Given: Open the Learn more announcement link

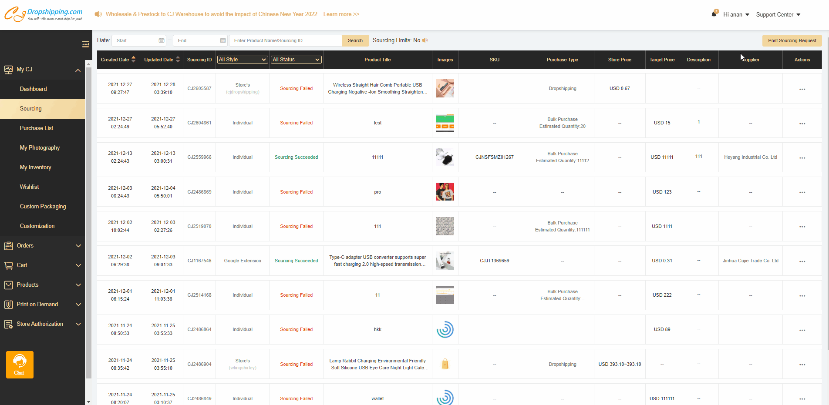Looking at the screenshot, I should pyautogui.click(x=341, y=14).
